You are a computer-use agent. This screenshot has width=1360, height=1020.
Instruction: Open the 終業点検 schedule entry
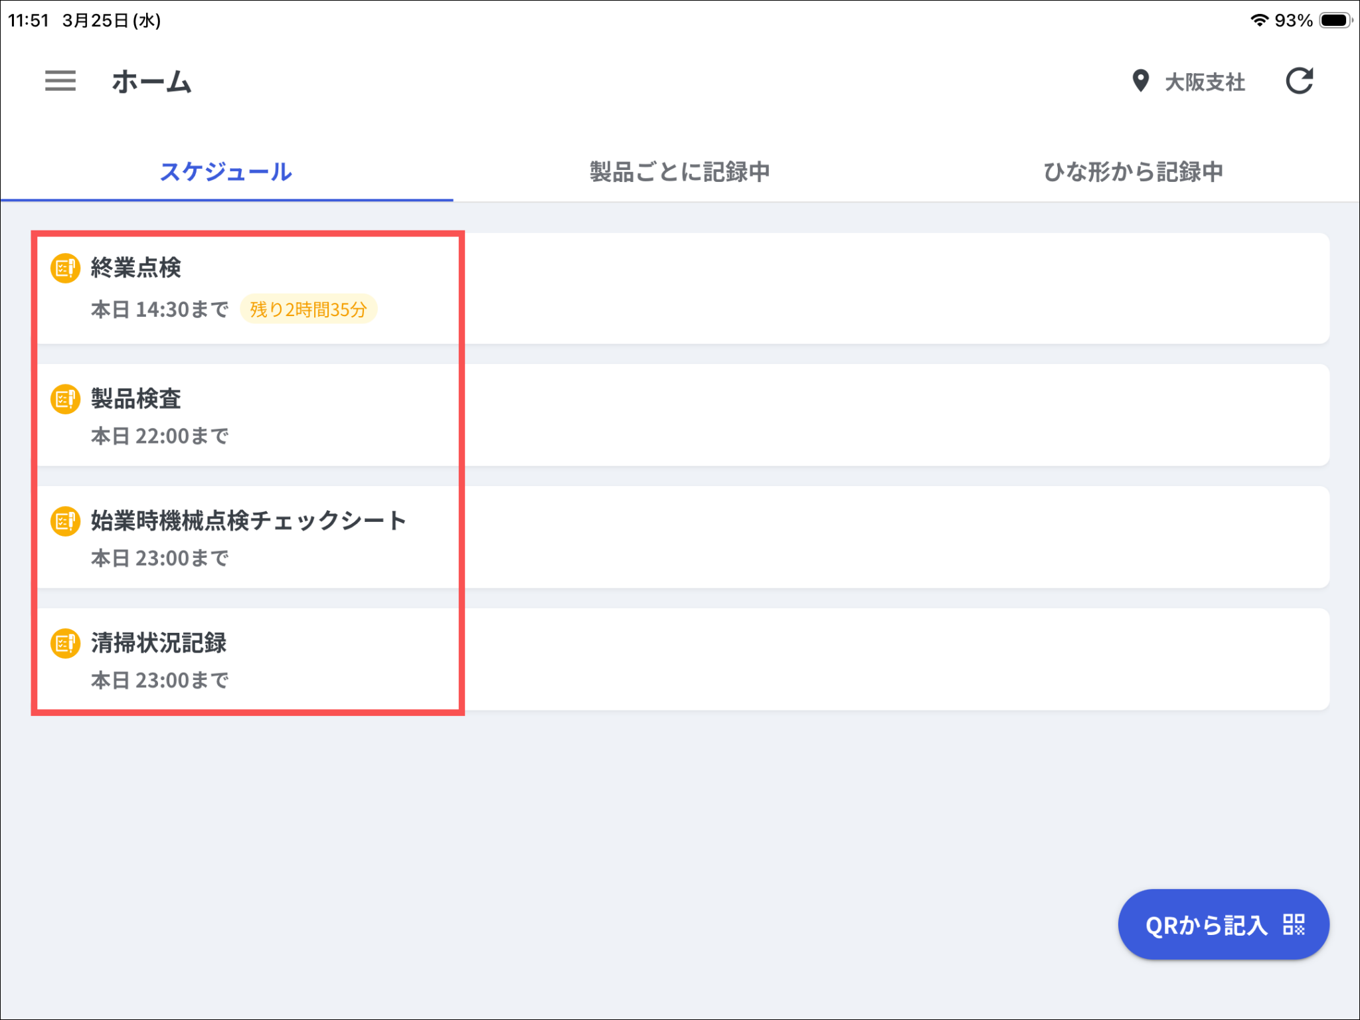(136, 268)
